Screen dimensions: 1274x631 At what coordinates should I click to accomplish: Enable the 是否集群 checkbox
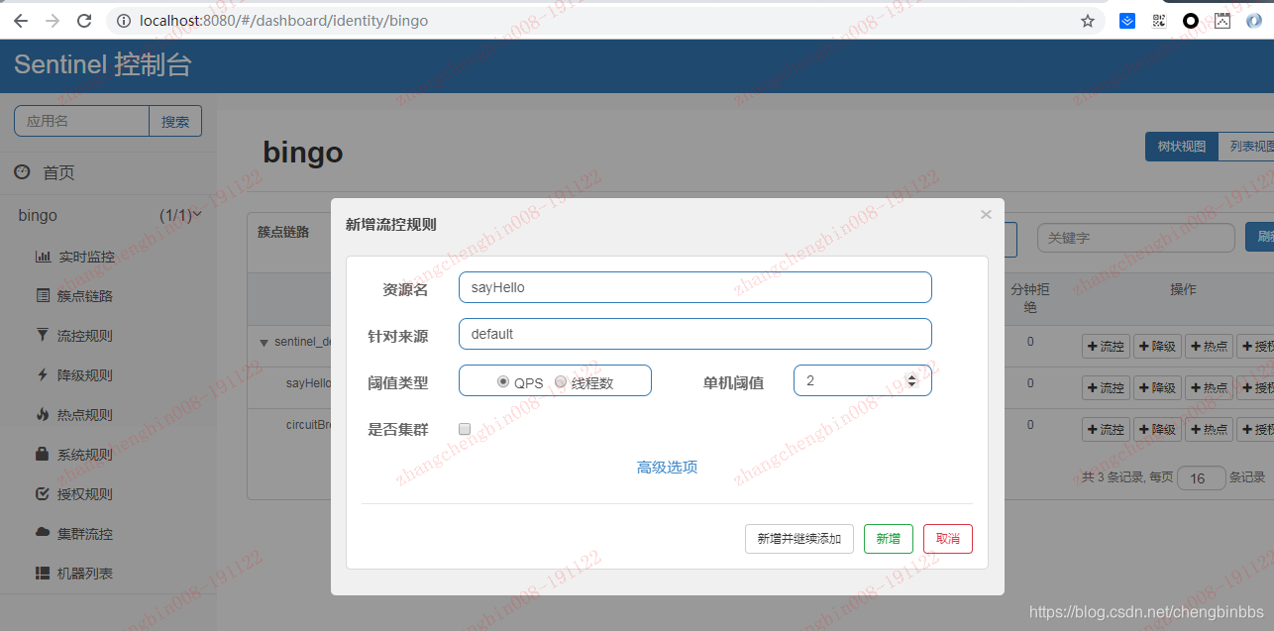point(465,429)
